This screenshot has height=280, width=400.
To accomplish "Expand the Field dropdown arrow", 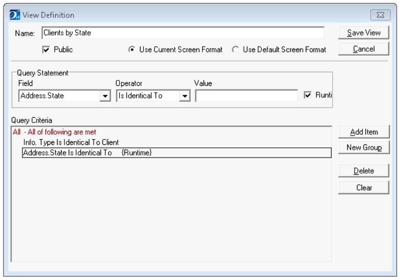I will coord(105,96).
